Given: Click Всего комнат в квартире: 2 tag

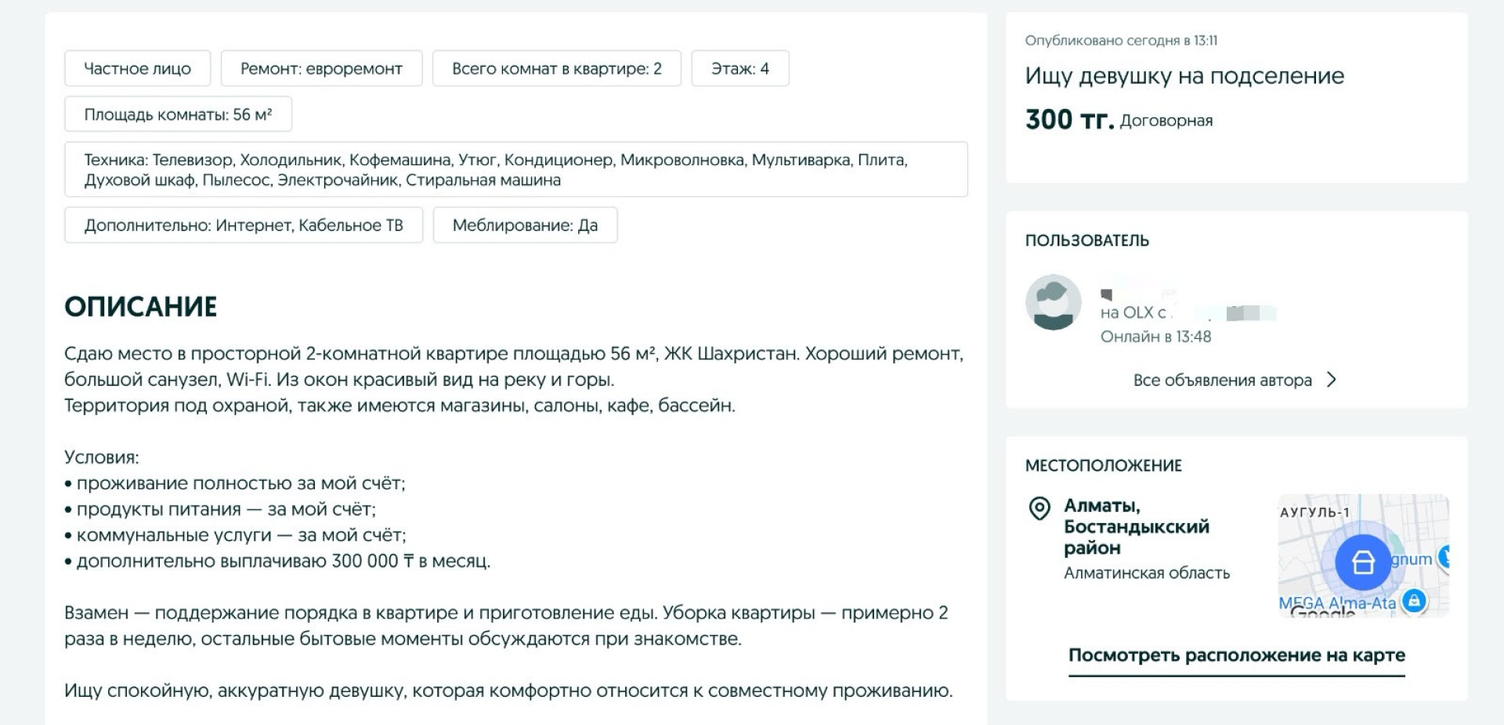Looking at the screenshot, I should point(556,68).
